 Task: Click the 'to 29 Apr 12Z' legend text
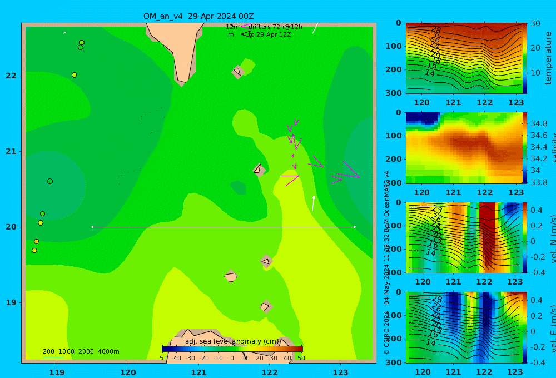tap(270, 34)
